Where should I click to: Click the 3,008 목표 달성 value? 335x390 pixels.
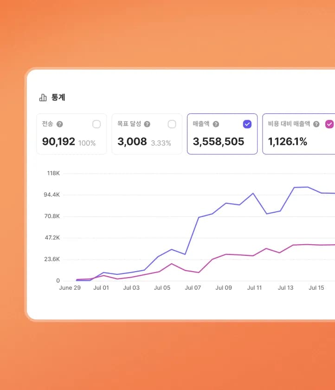click(132, 142)
